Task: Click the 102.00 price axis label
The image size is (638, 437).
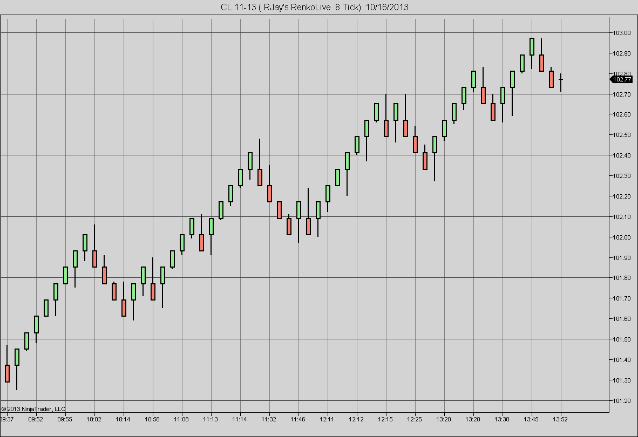Action: point(622,237)
